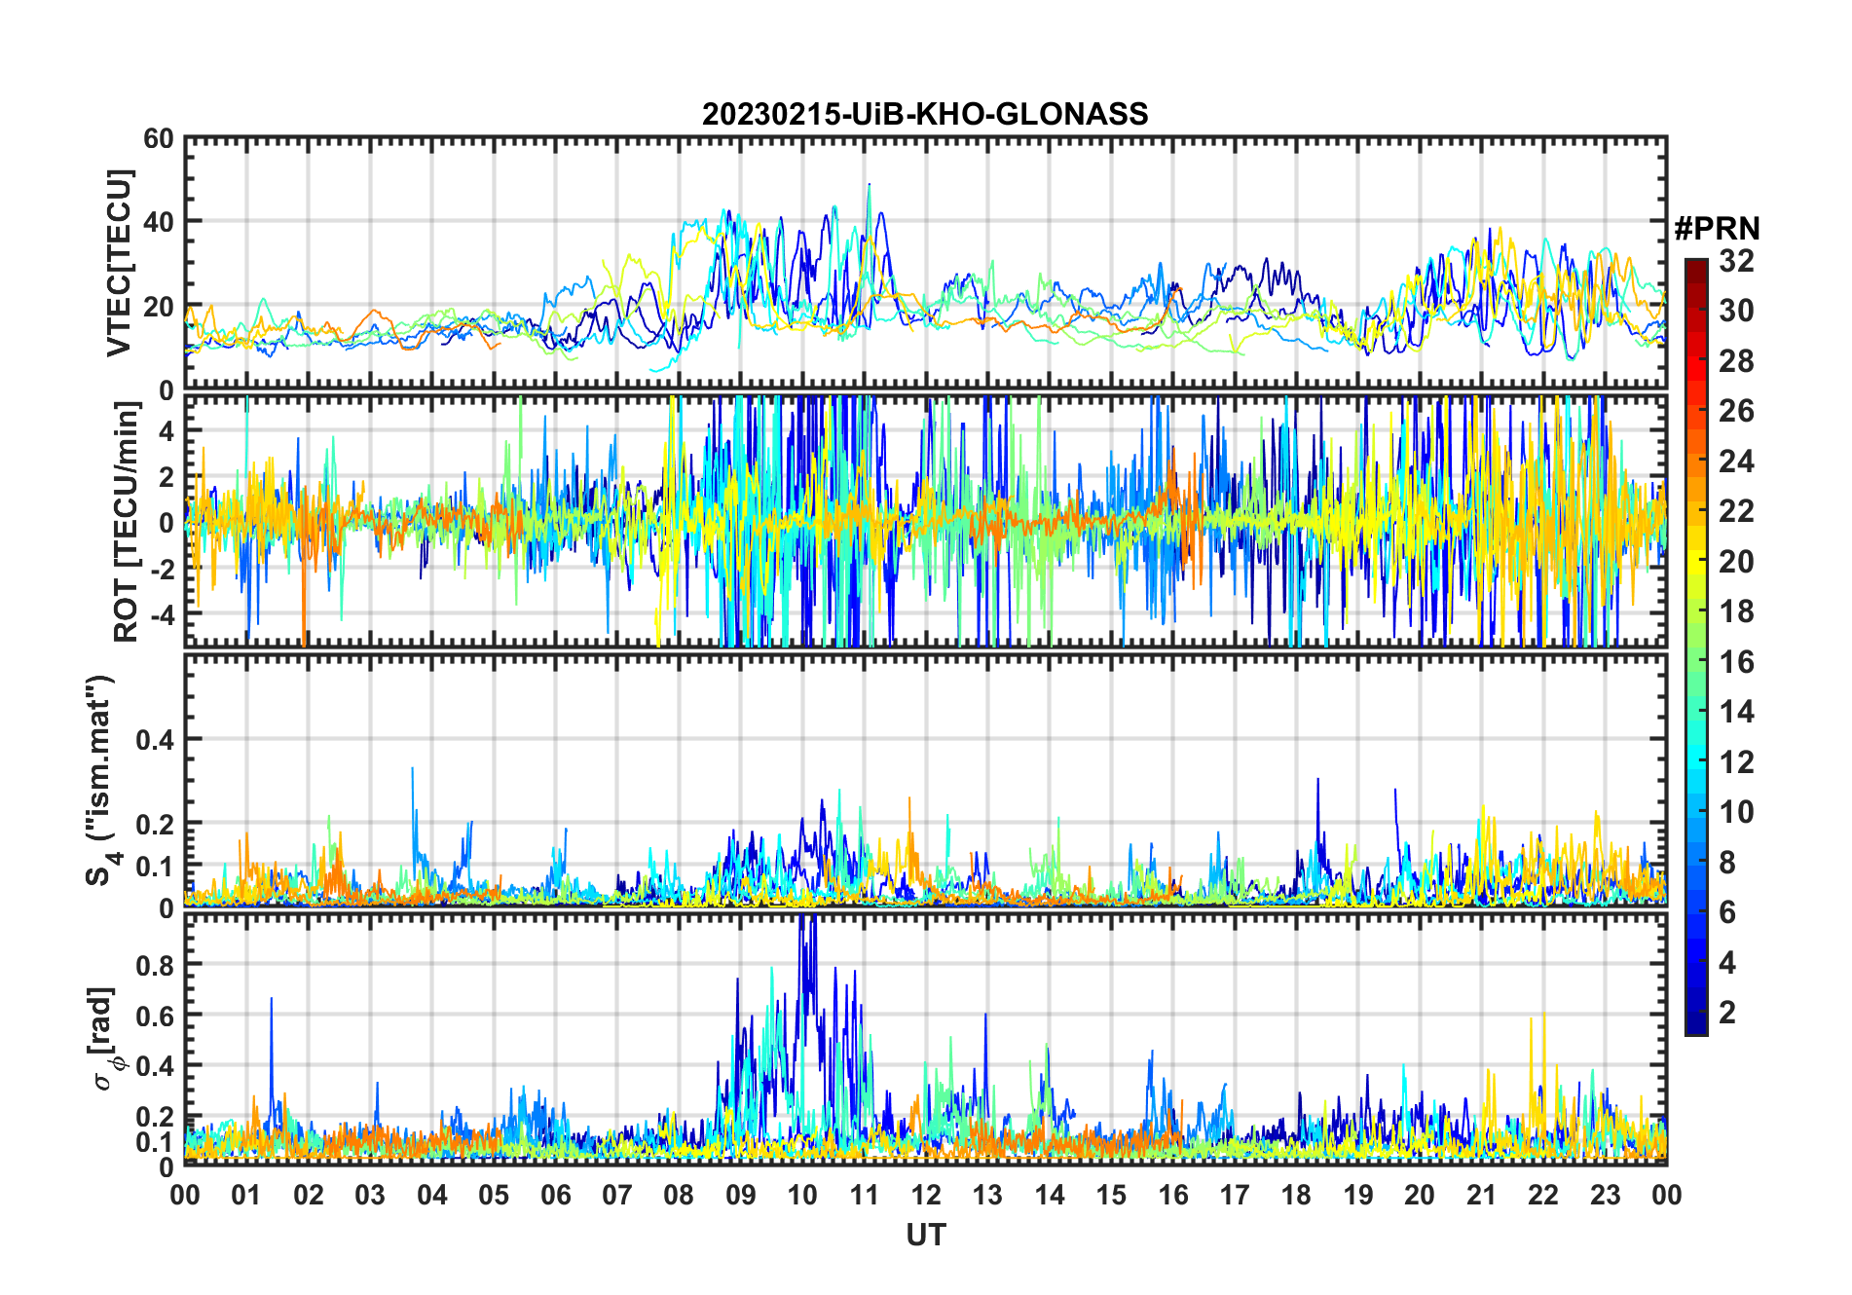
Task: Click the 19 hour label on UT axis
Action: 1358,1196
